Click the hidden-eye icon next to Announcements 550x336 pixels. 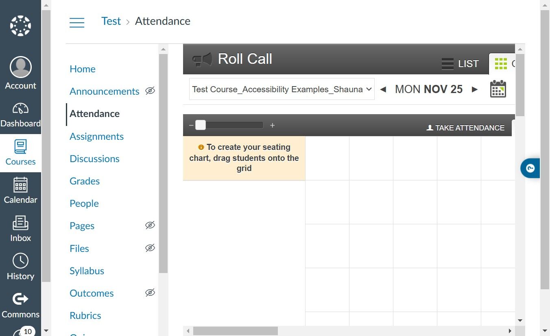click(150, 91)
